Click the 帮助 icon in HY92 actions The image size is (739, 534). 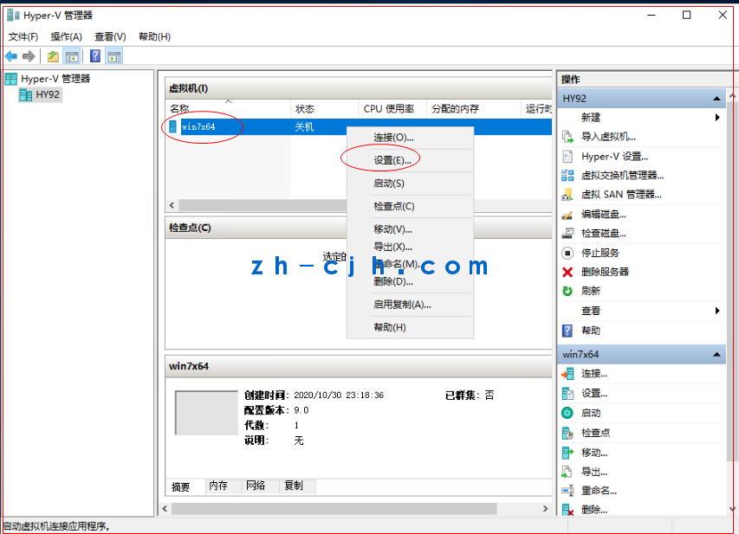coord(568,331)
